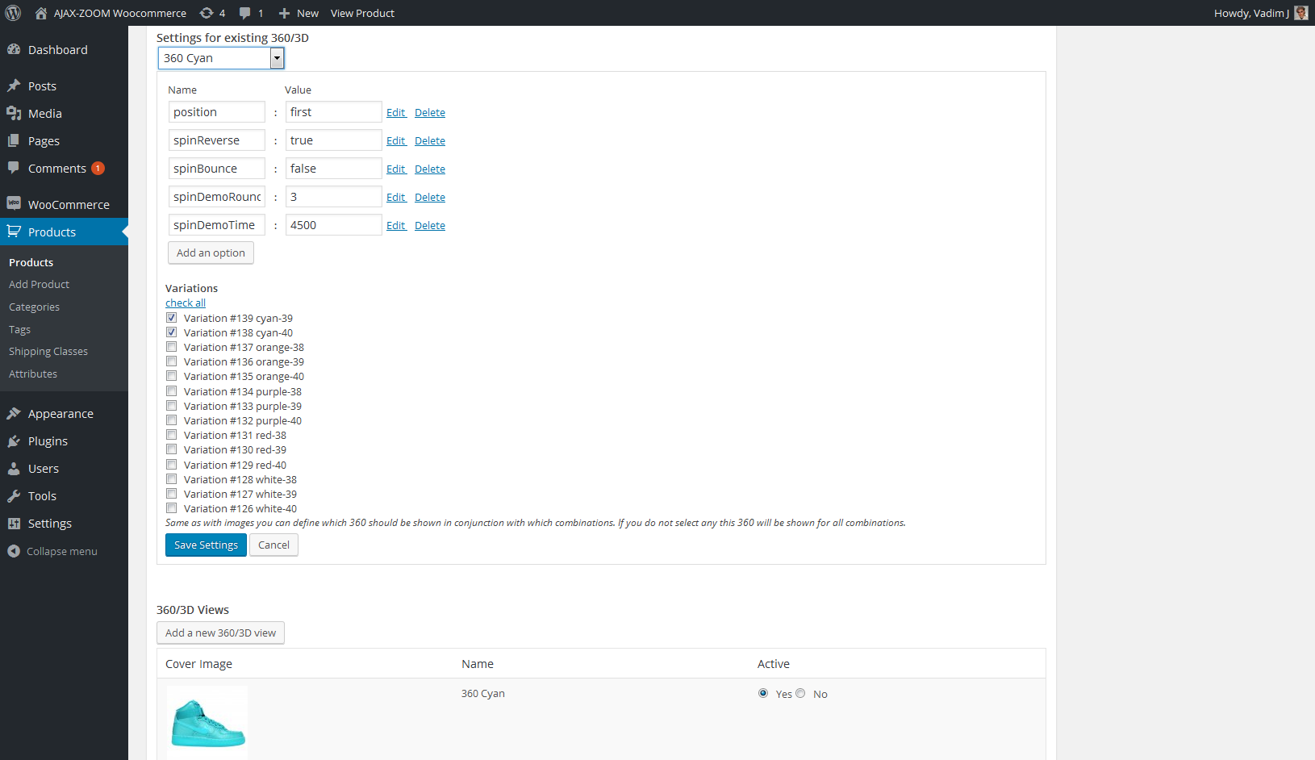Click the spinDemoRounds name field
The height and width of the screenshot is (760, 1315).
[216, 197]
